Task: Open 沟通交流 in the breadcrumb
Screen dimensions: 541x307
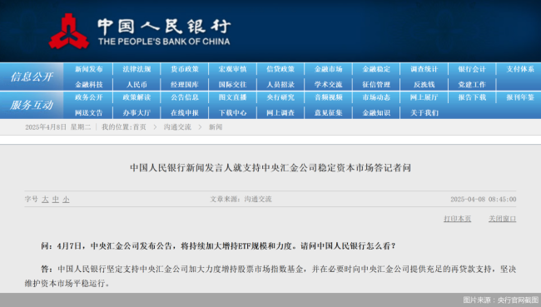Action: point(177,127)
